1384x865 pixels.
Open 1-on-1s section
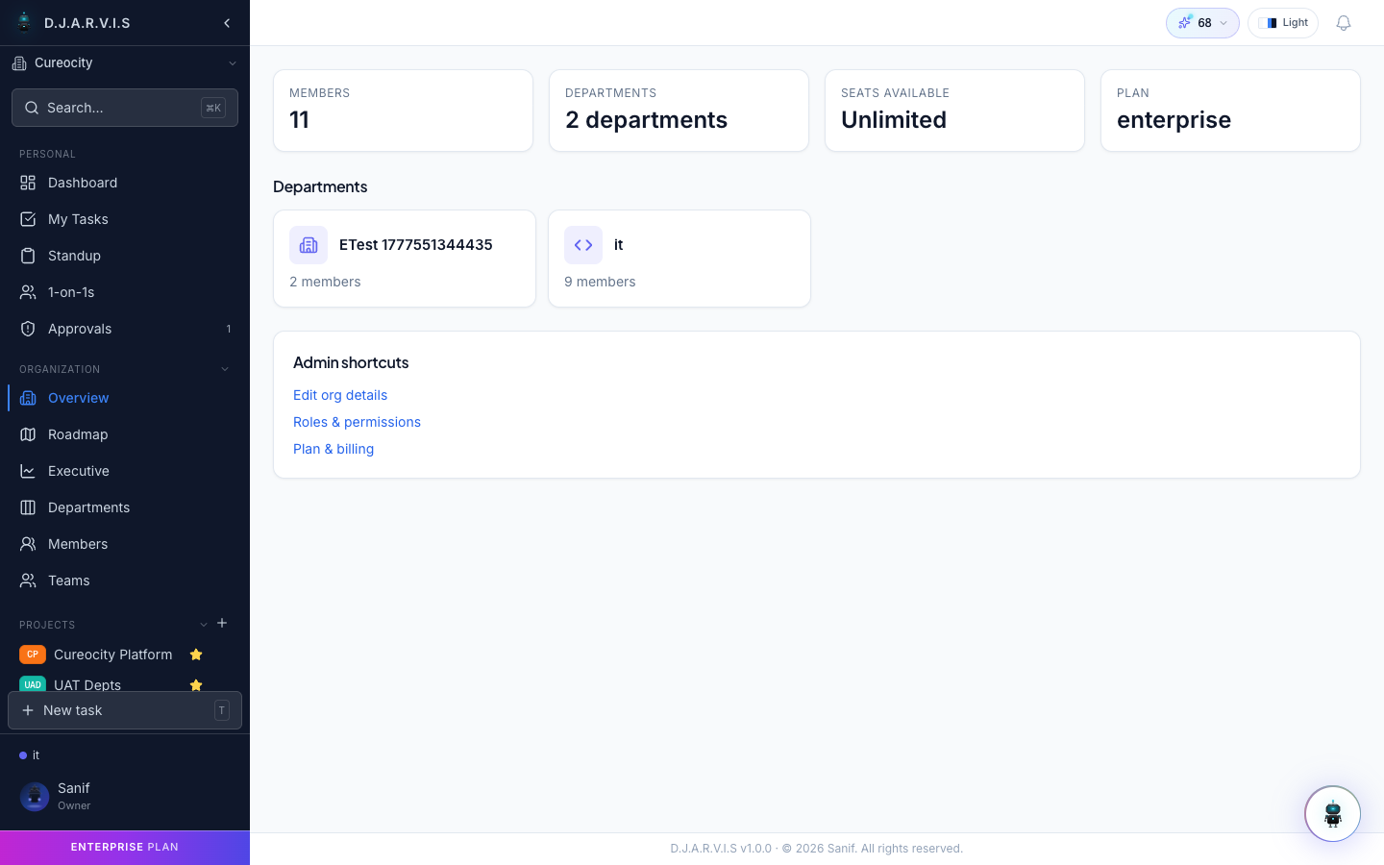125,292
